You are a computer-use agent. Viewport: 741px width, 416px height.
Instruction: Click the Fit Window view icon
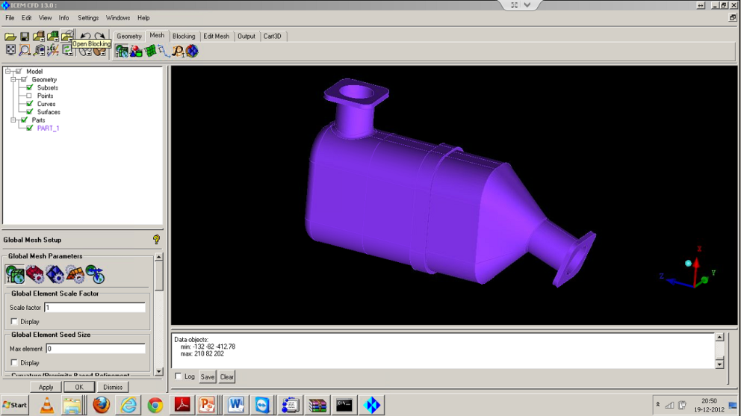(10, 51)
